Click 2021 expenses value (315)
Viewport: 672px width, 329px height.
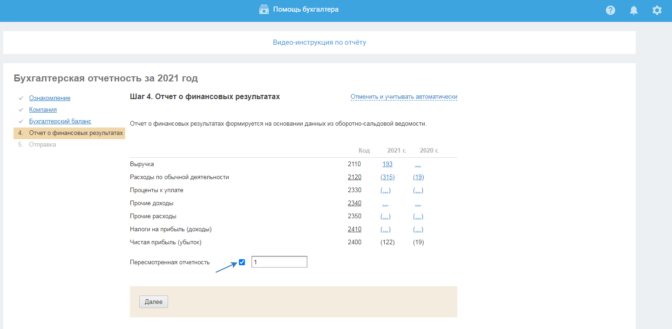pos(387,177)
